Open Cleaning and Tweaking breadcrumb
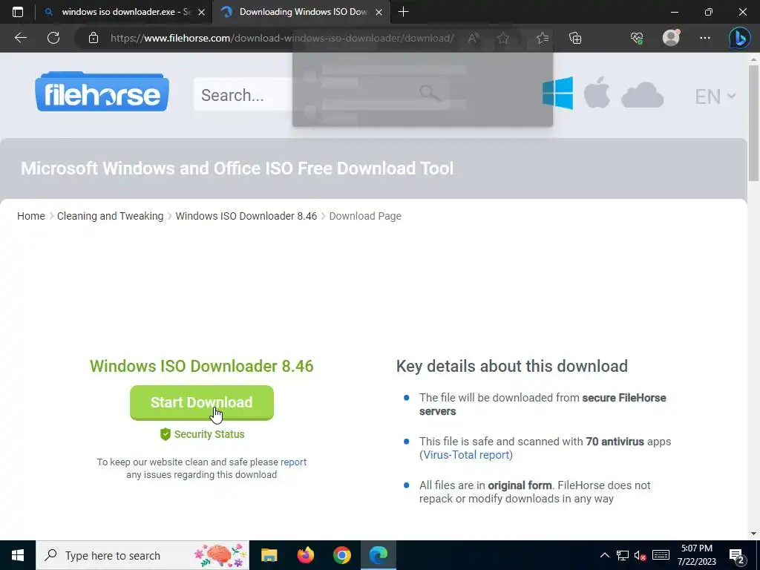The width and height of the screenshot is (760, 570). [x=110, y=216]
